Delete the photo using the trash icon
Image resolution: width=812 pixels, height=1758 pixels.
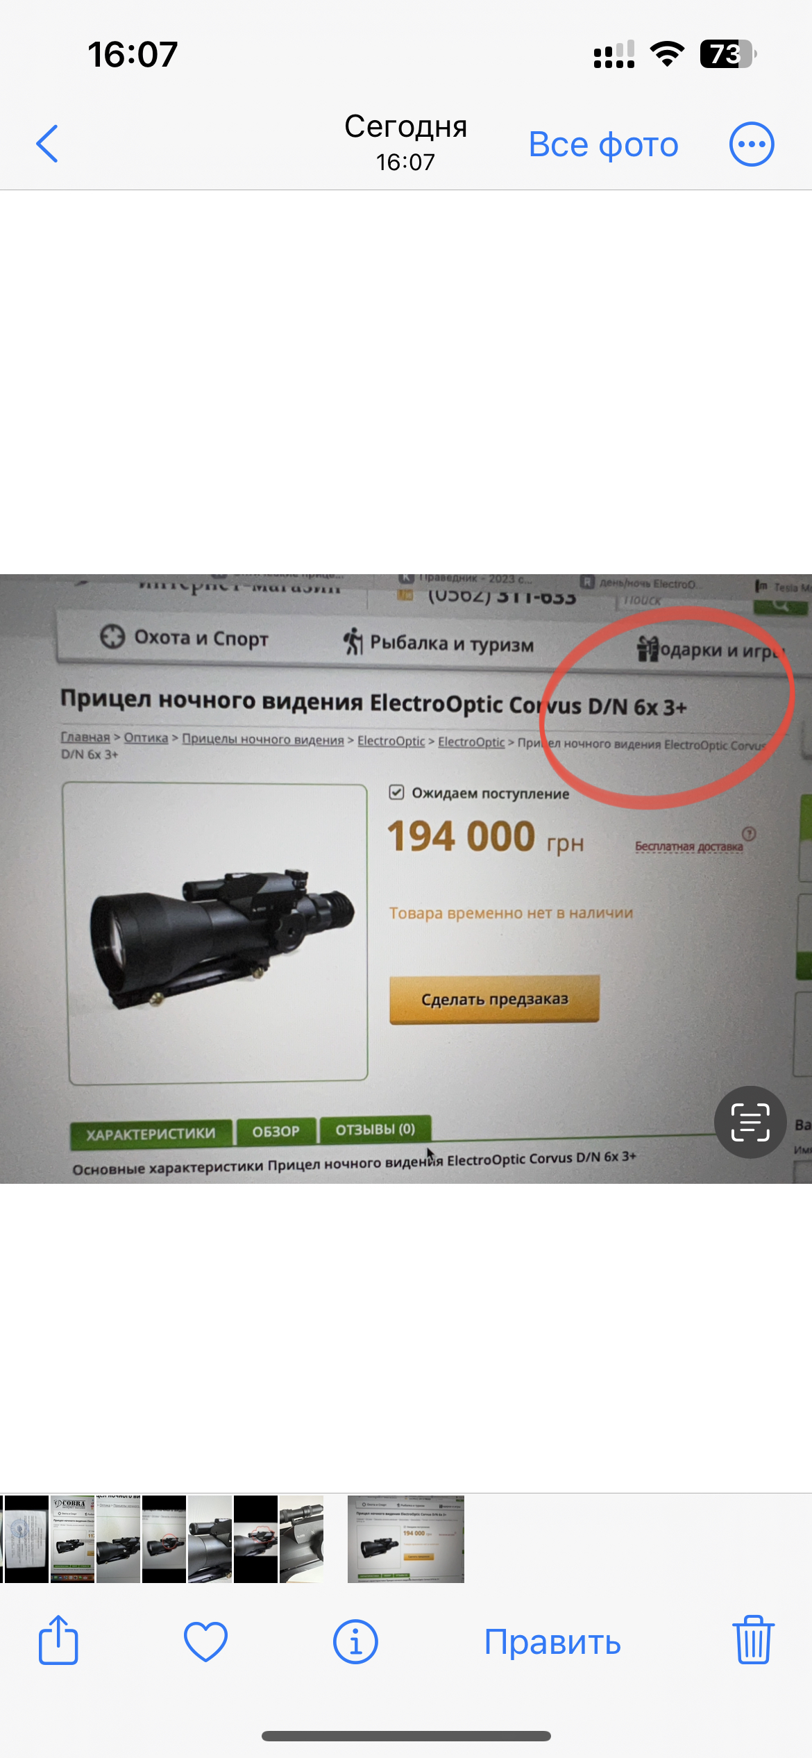753,1640
